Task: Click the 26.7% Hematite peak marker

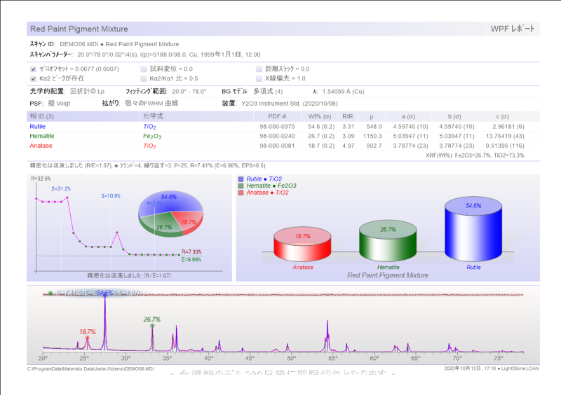Action: click(x=152, y=326)
